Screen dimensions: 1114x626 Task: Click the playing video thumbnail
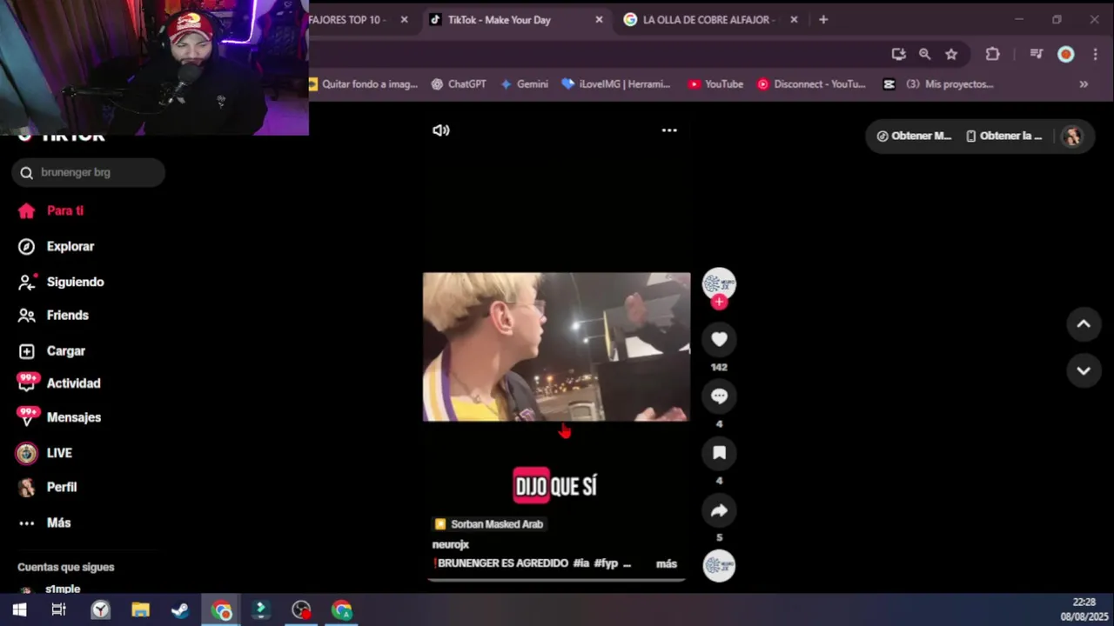556,347
